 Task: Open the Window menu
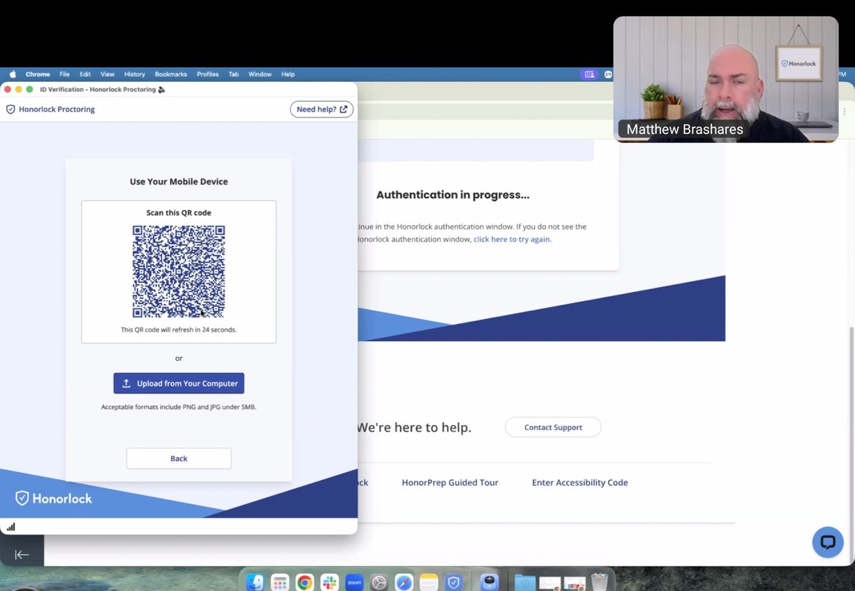coord(260,74)
